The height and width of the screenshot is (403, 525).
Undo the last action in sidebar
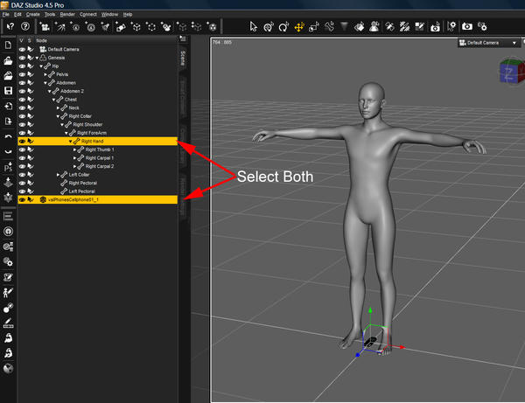[8, 136]
